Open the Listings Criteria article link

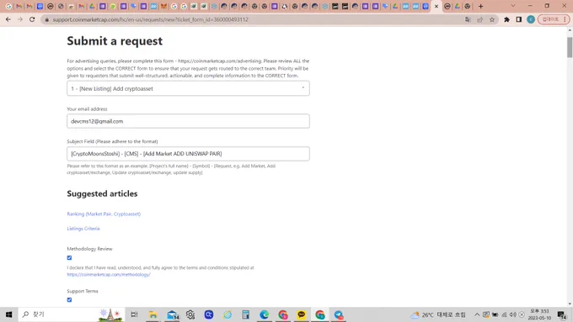83,229
